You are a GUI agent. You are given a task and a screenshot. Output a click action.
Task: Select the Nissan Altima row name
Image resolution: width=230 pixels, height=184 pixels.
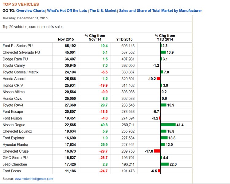[14, 92]
